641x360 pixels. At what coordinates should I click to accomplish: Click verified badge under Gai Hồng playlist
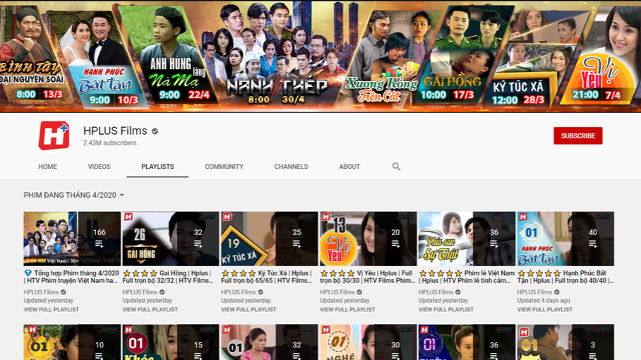[x=162, y=292]
